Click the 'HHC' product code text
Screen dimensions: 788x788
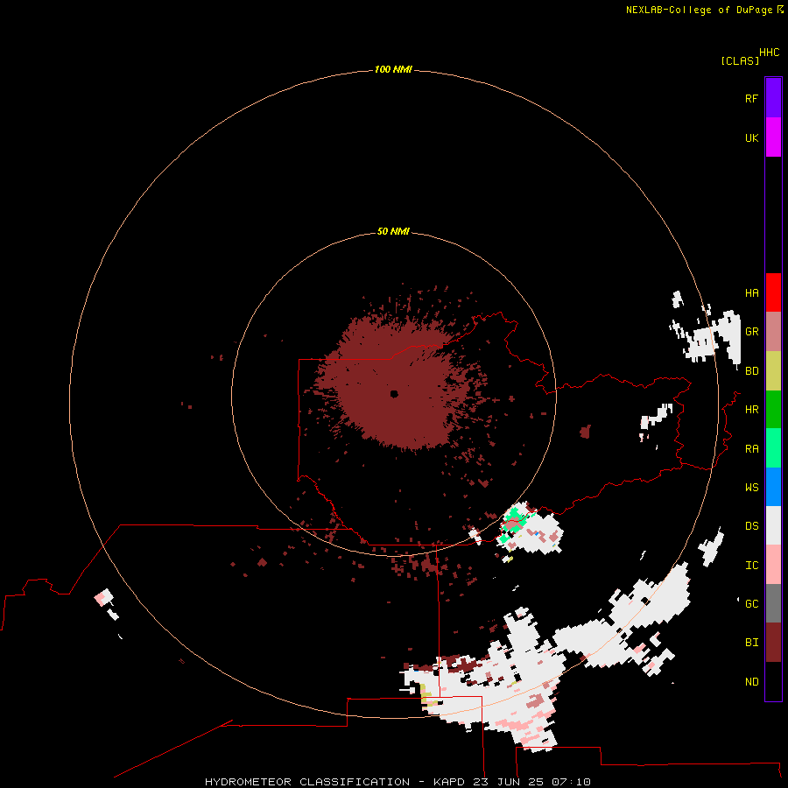770,53
